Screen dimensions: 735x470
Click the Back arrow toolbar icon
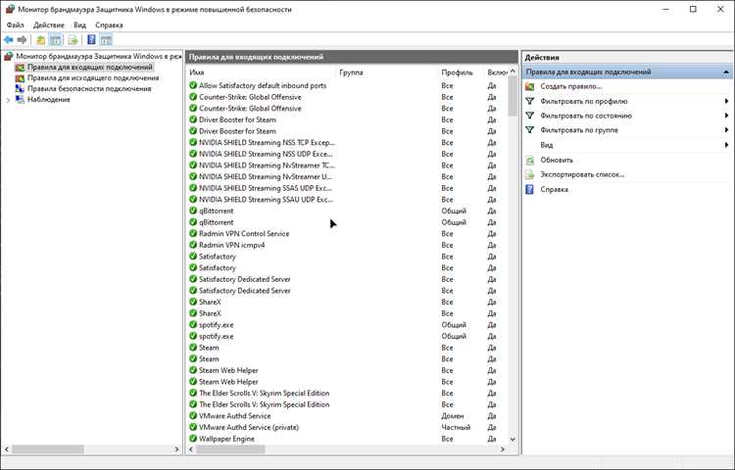click(x=9, y=40)
